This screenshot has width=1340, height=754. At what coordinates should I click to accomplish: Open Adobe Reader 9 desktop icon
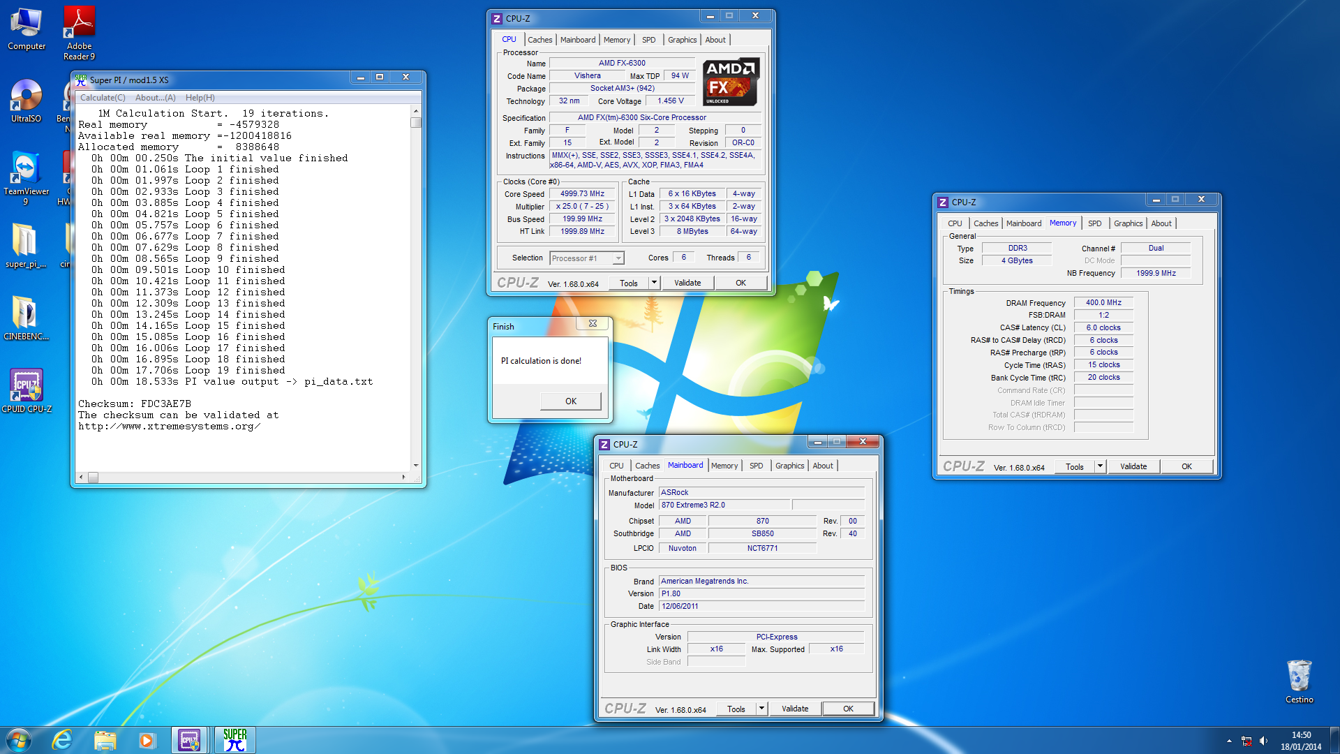(79, 34)
